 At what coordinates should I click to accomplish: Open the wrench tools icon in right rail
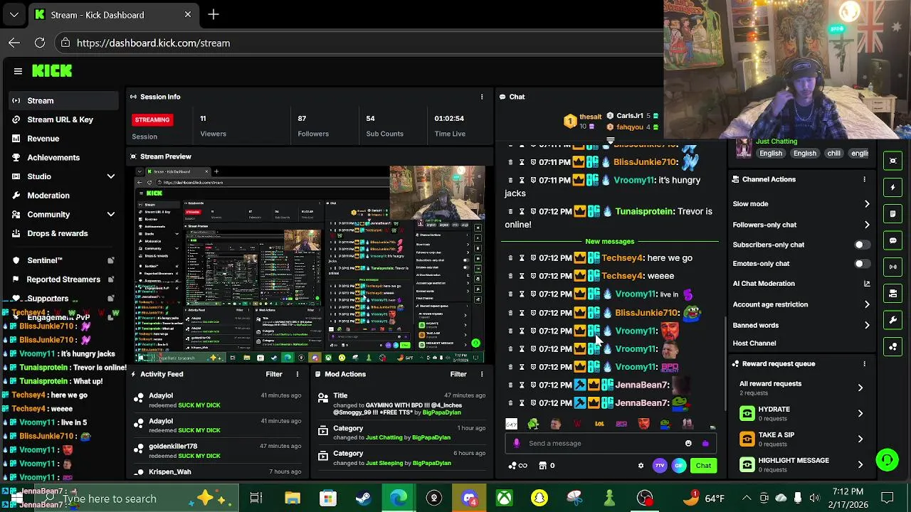pyautogui.click(x=893, y=320)
